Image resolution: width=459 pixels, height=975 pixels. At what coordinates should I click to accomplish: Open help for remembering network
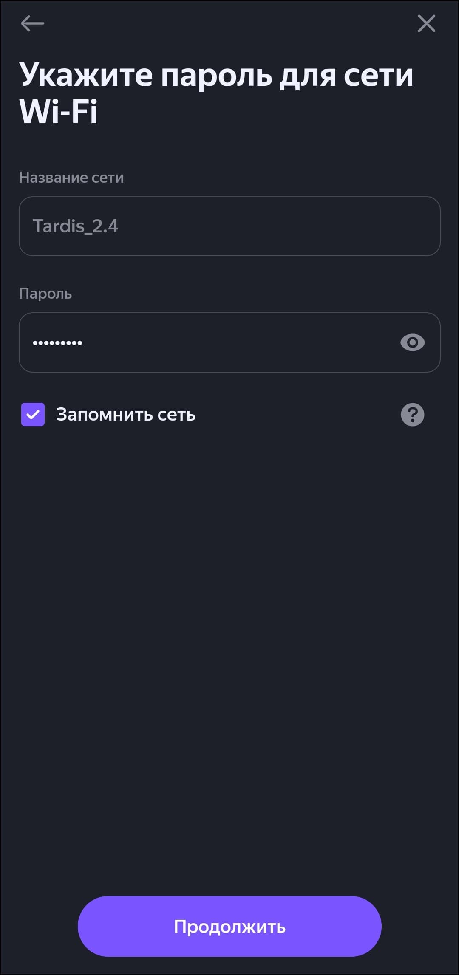click(x=412, y=415)
